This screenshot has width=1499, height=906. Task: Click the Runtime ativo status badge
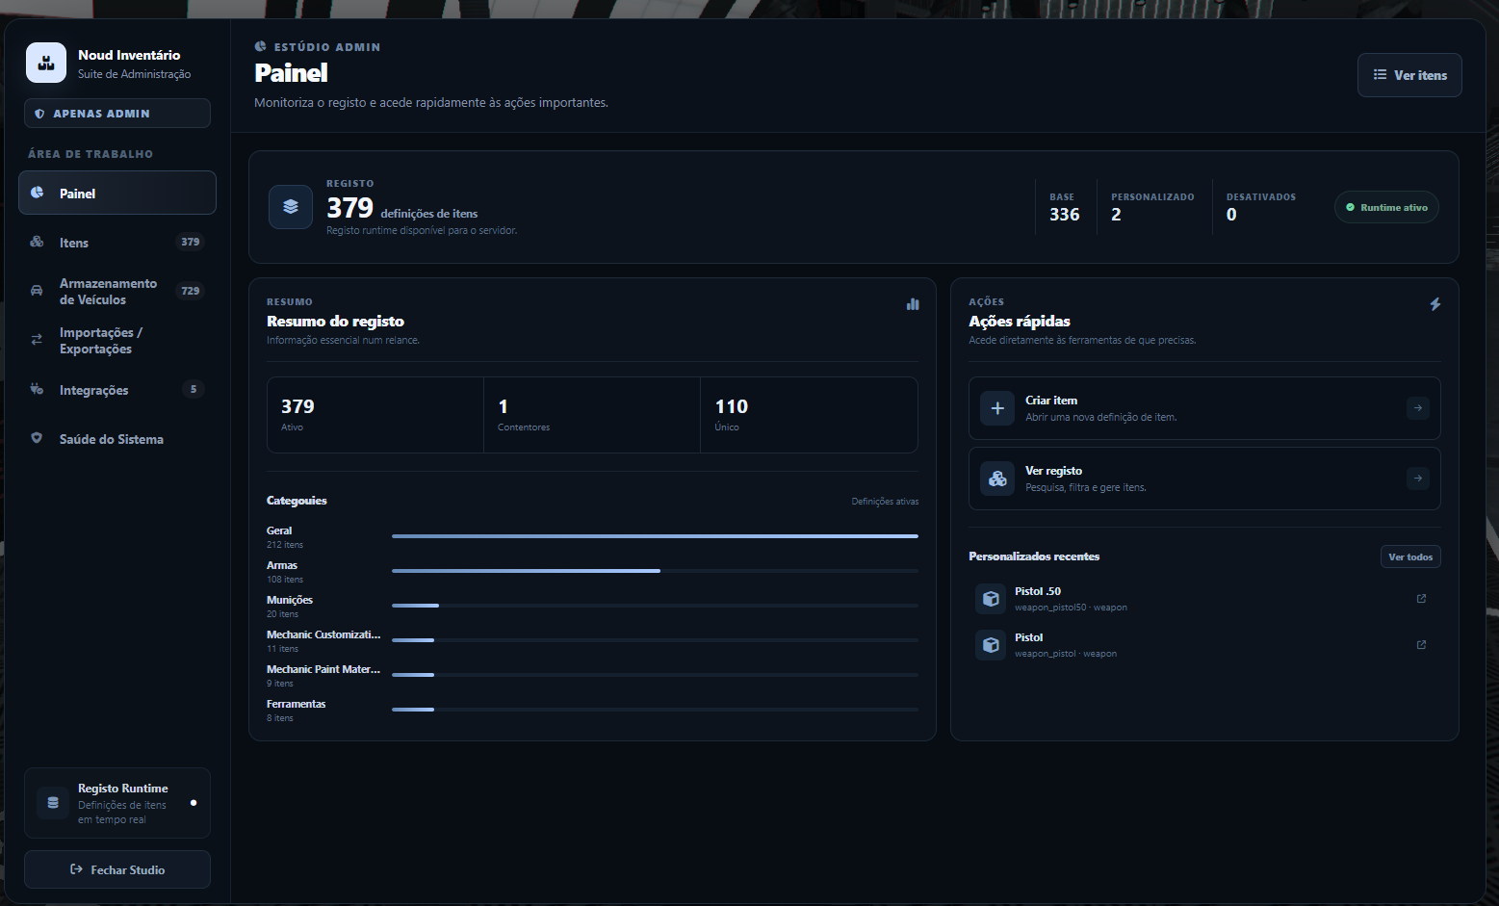1386,207
